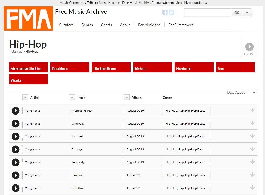Play the track Jeopardy

16,162
